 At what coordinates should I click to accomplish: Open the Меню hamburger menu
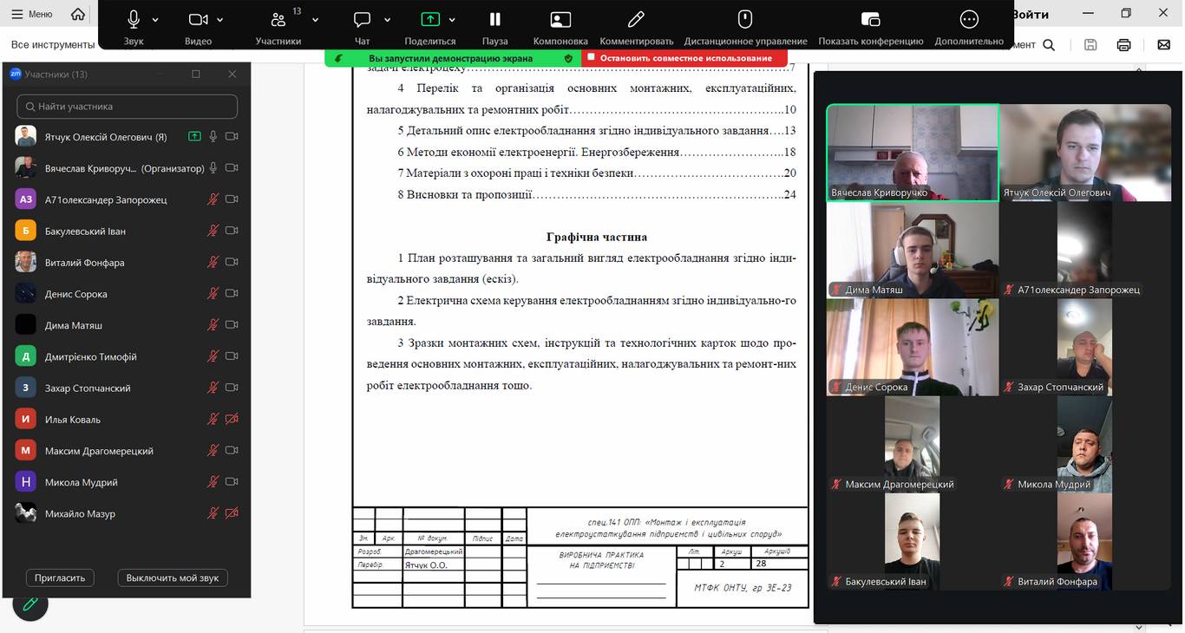point(33,14)
